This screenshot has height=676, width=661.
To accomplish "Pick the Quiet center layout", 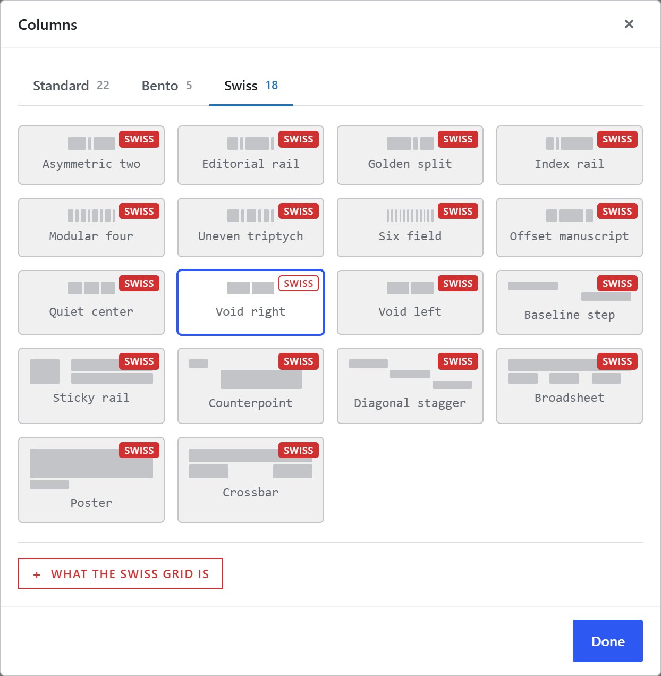I will 91,302.
